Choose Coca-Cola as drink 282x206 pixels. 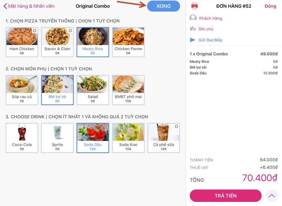tap(22, 138)
